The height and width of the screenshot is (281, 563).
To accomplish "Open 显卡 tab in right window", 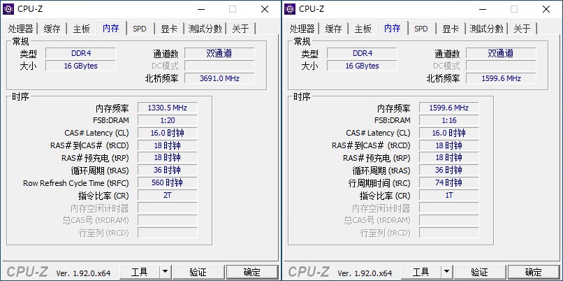I will pos(451,29).
